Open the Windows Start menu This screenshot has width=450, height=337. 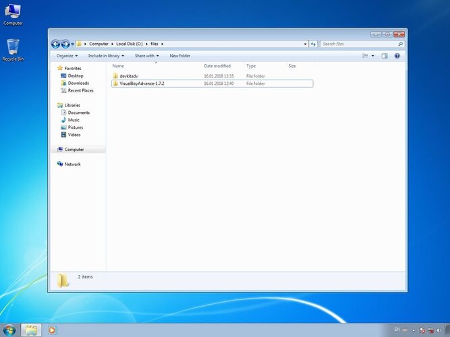tap(9, 330)
